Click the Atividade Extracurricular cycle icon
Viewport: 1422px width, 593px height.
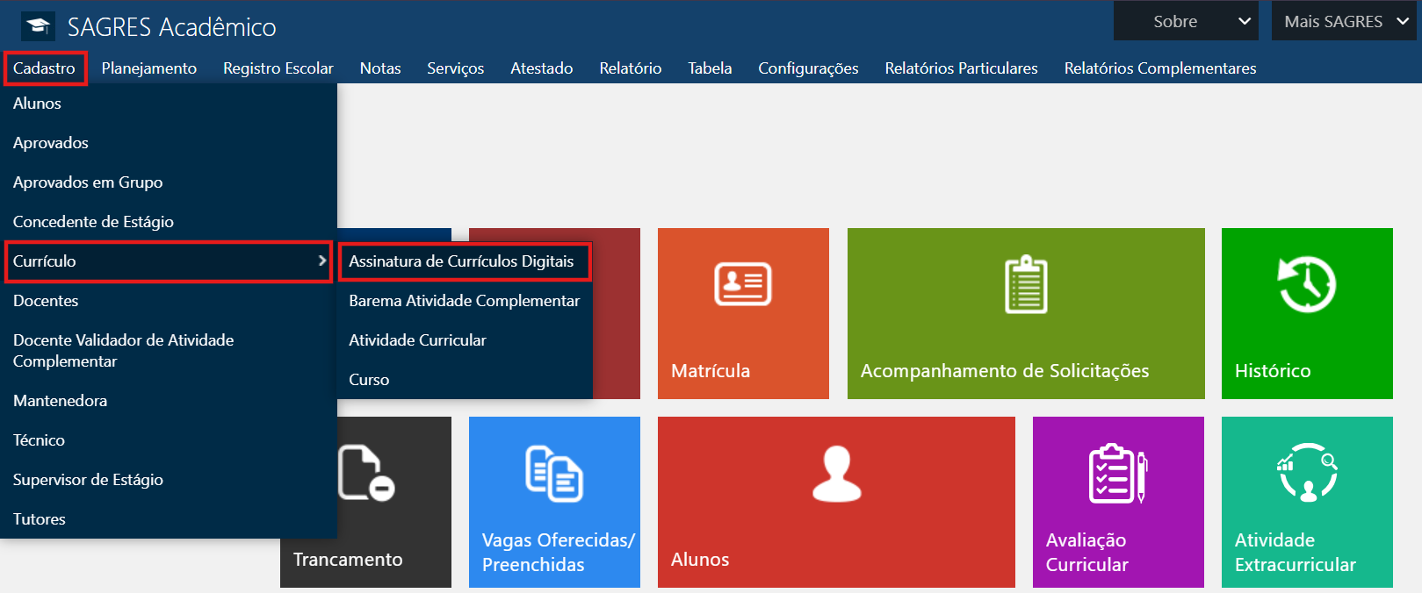pos(1307,473)
